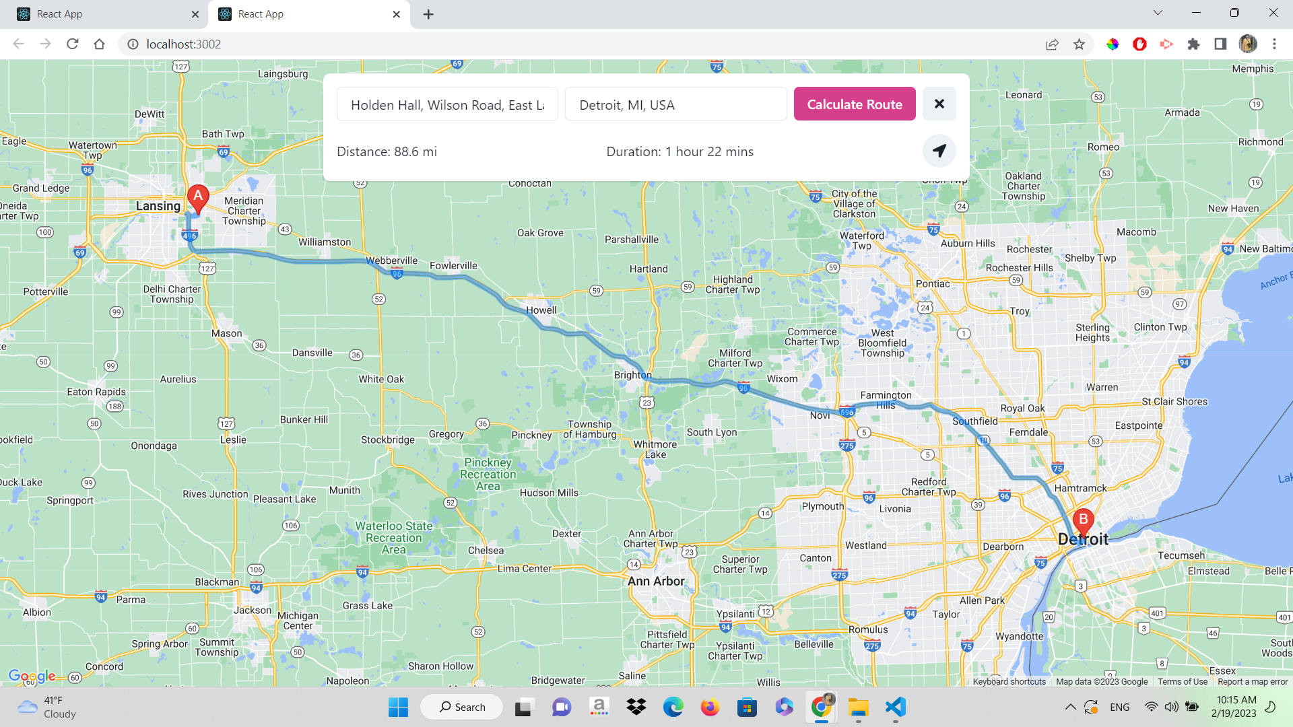The width and height of the screenshot is (1293, 727).
Task: Open browser Extensions puzzle icon
Action: [1193, 44]
